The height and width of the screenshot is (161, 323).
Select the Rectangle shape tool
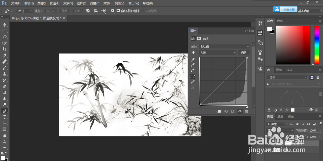[x=4, y=129]
